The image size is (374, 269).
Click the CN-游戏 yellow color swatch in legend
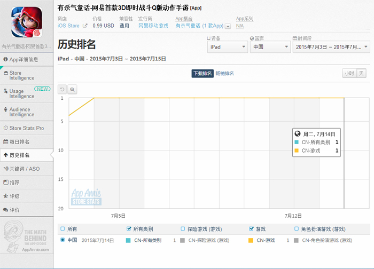(251, 240)
